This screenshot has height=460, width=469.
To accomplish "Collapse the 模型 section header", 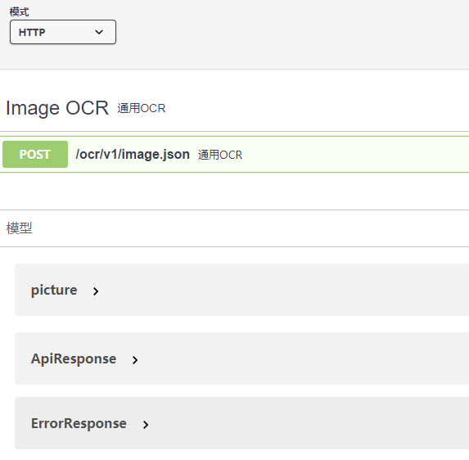I will (19, 228).
